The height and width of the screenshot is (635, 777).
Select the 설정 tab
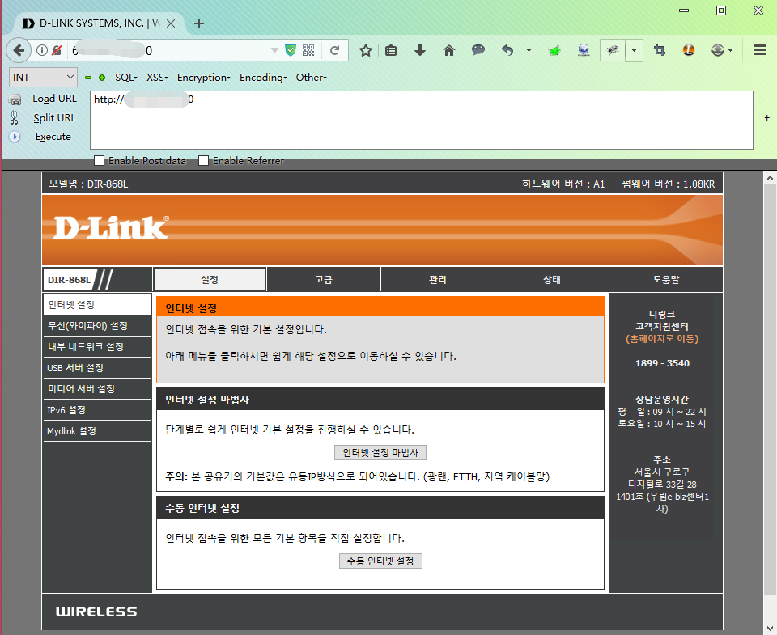pyautogui.click(x=210, y=279)
